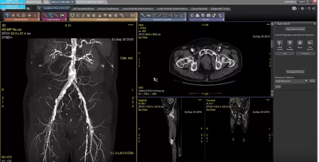Click the help question mark icon
The width and height of the screenshot is (319, 162).
click(309, 9)
